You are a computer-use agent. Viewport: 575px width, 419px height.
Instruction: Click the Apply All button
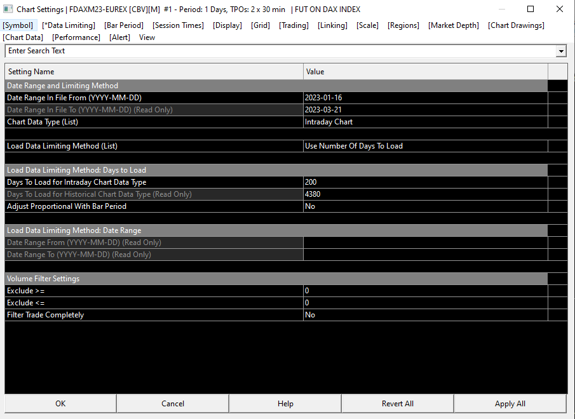point(510,404)
